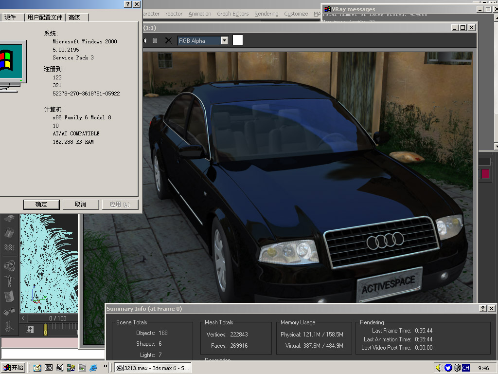Switch to the 用户配置文件 tab

point(45,18)
